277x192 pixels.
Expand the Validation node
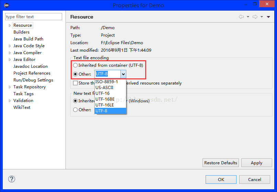point(10,101)
